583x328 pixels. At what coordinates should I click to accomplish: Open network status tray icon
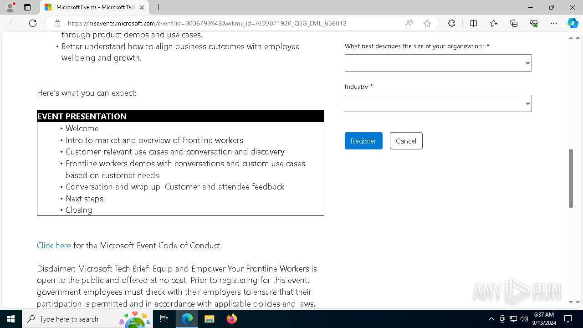(x=513, y=319)
